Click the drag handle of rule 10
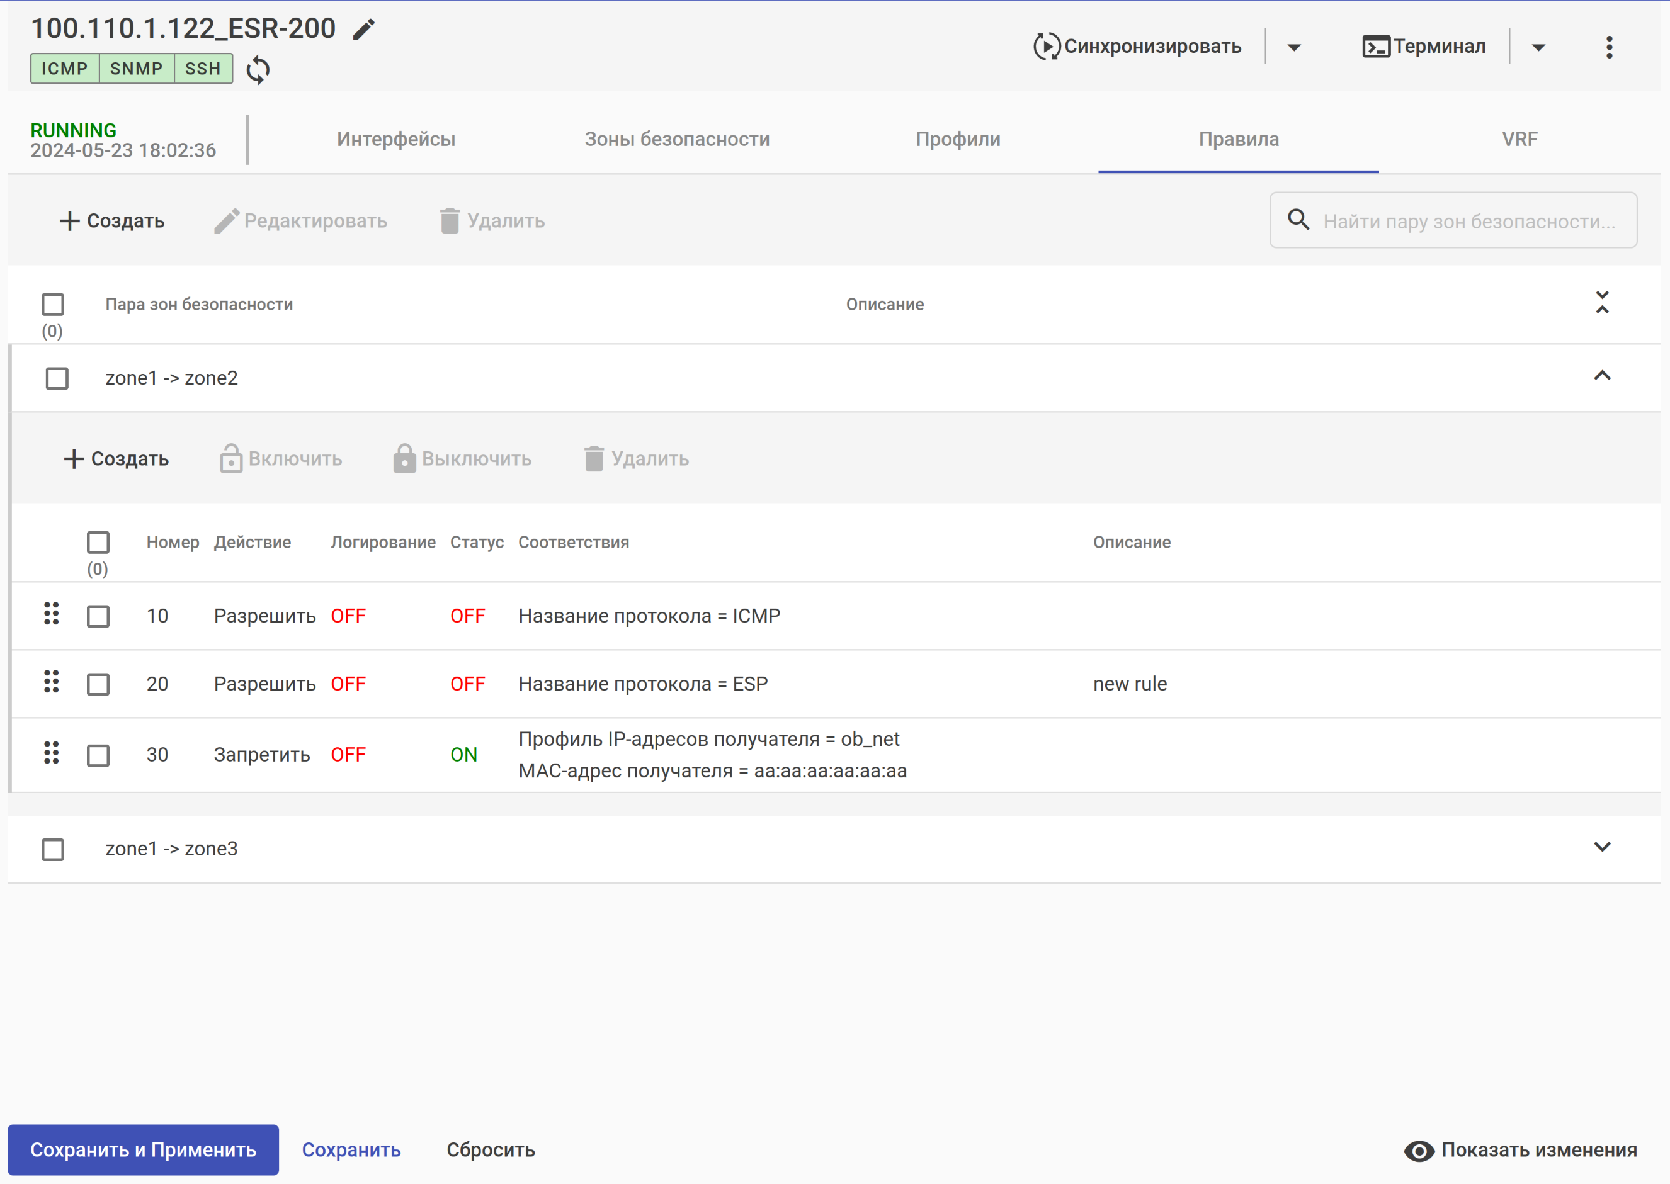Viewport: 1670px width, 1184px height. coord(51,614)
